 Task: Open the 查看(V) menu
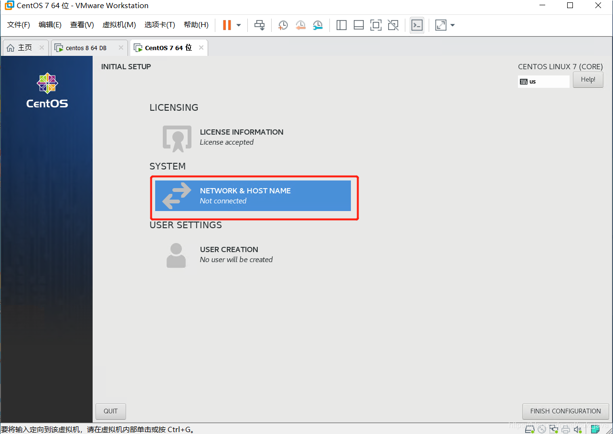point(82,25)
